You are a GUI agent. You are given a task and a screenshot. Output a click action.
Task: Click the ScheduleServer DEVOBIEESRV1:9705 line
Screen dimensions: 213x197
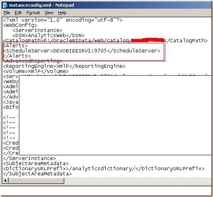[82, 51]
